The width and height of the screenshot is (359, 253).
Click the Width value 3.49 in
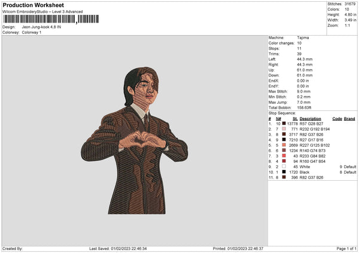350,20
